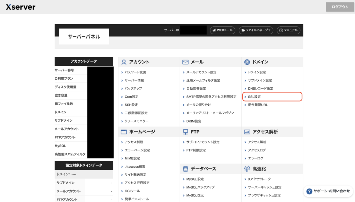Click the データベース cylinder icon
355x202 pixels.
coord(185,169)
